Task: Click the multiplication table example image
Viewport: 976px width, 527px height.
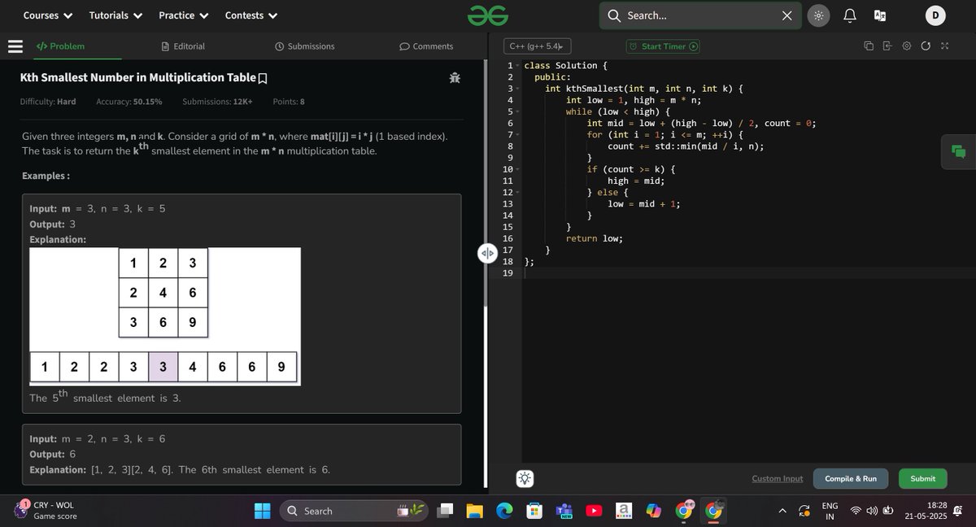Action: (x=165, y=316)
